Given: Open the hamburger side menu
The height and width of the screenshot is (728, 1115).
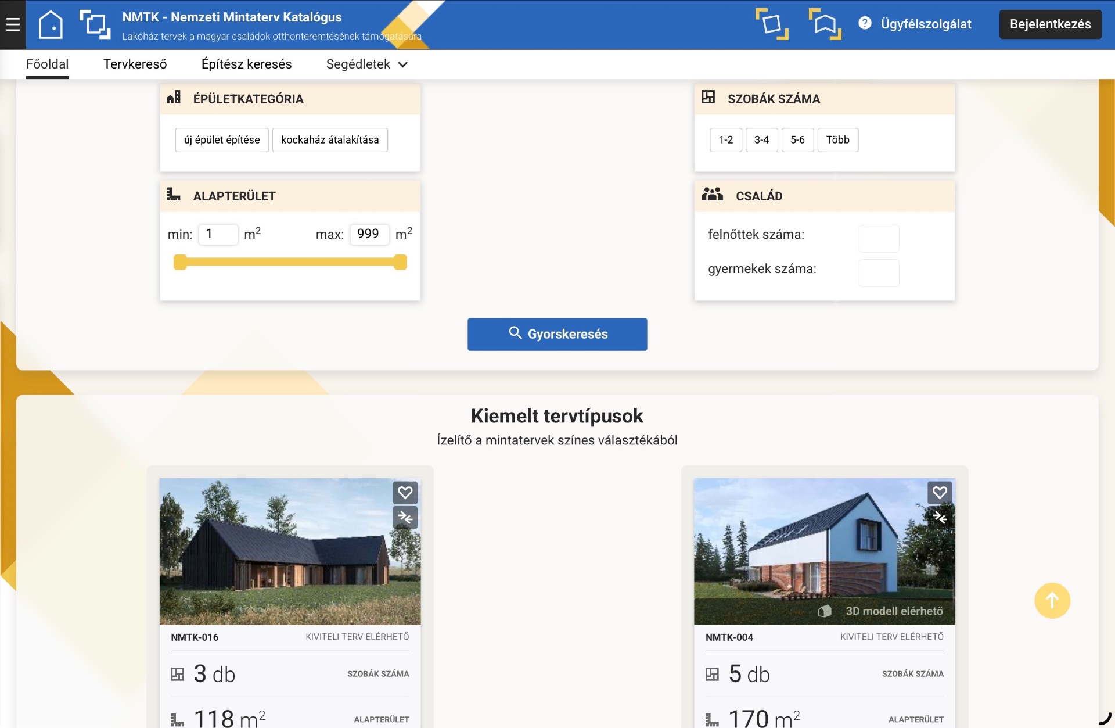Looking at the screenshot, I should (13, 24).
